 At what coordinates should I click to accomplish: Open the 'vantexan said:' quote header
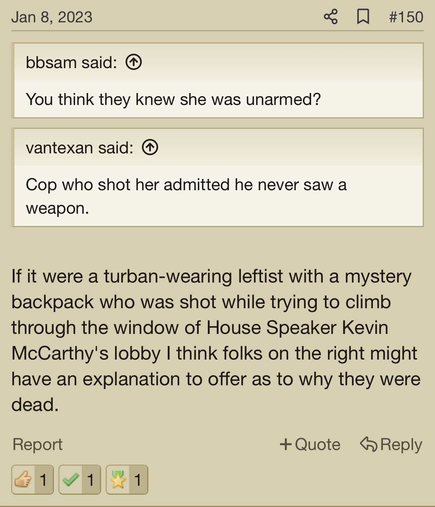80,147
